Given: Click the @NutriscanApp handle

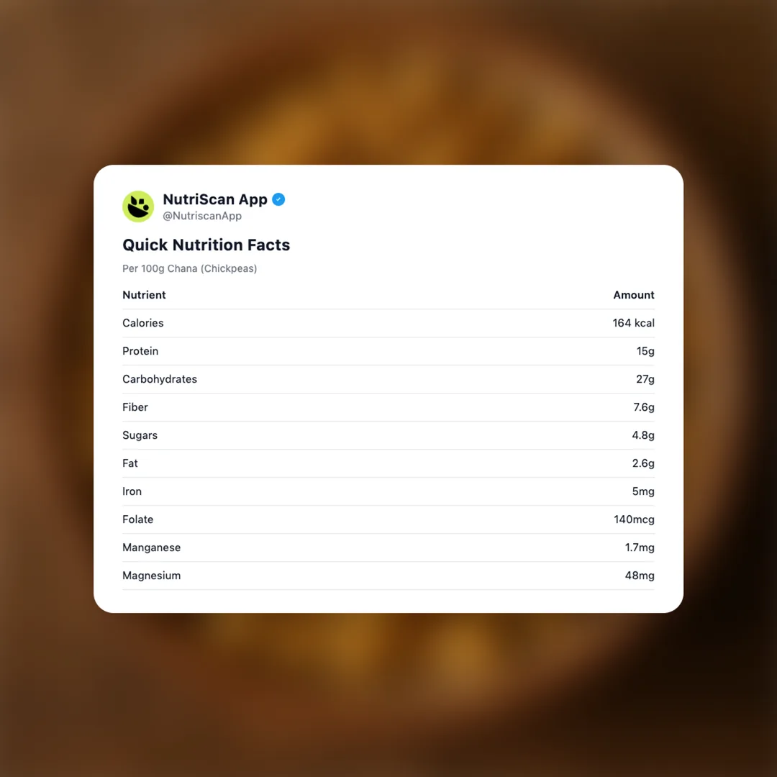Looking at the screenshot, I should coord(202,216).
